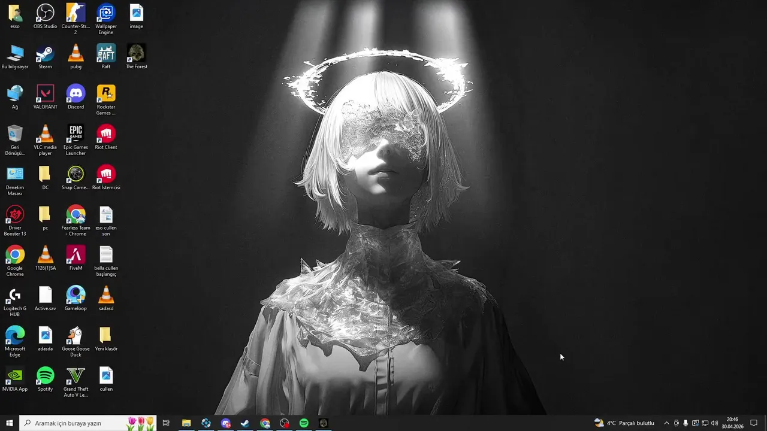Select the DC folder on desktop

tap(46, 177)
